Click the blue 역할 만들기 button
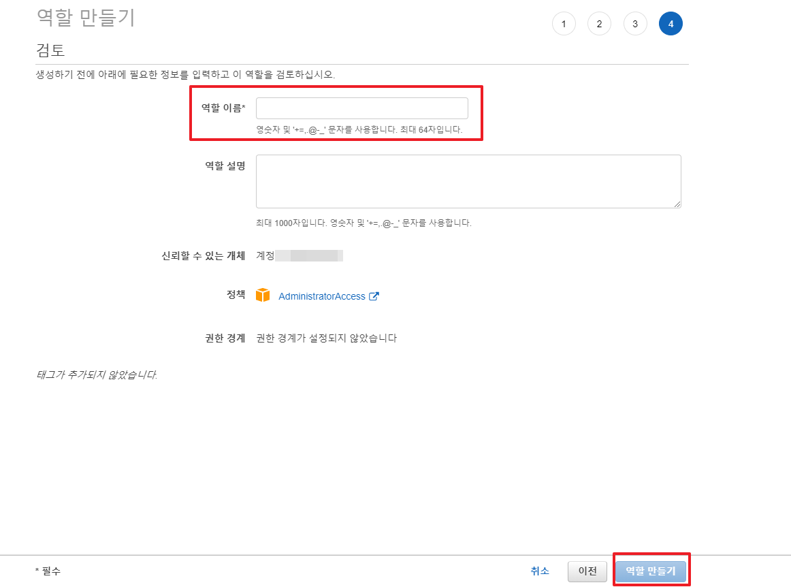Viewport: 791px width, 587px height. point(650,571)
